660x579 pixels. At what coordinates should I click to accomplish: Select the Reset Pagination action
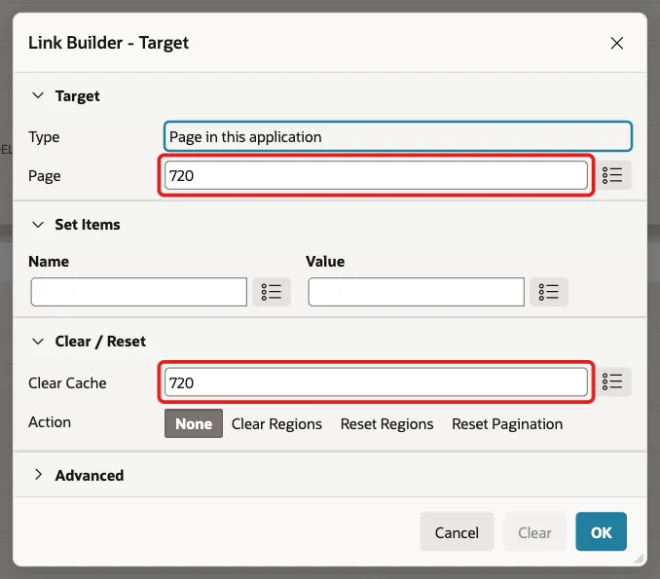click(507, 423)
